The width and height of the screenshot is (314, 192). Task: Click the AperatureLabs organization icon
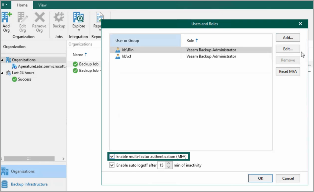(x=14, y=66)
